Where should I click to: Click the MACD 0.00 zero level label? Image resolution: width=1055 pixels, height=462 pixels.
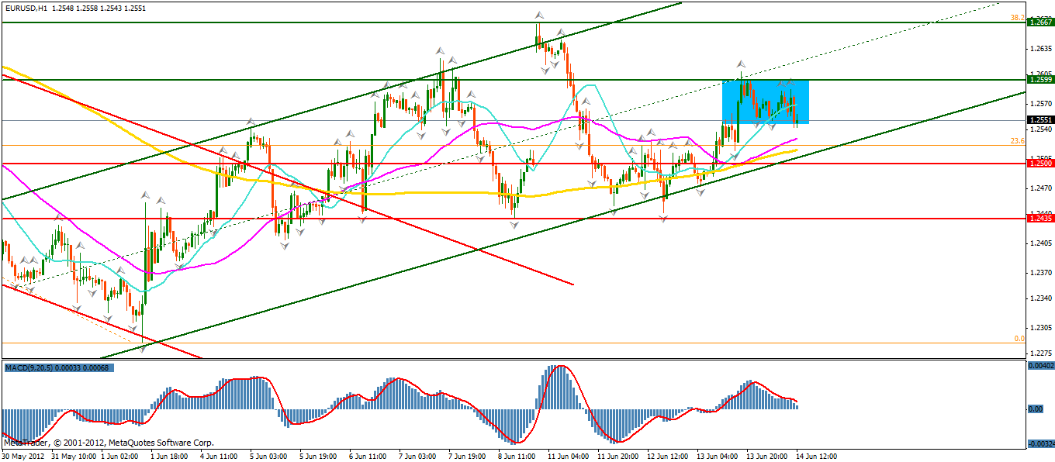point(1035,409)
